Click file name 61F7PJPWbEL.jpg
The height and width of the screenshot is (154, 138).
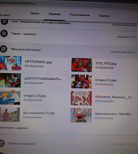pos(38,62)
